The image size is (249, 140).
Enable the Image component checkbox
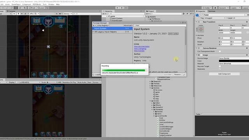202,55
